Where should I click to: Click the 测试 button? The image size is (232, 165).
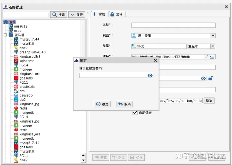(119, 158)
